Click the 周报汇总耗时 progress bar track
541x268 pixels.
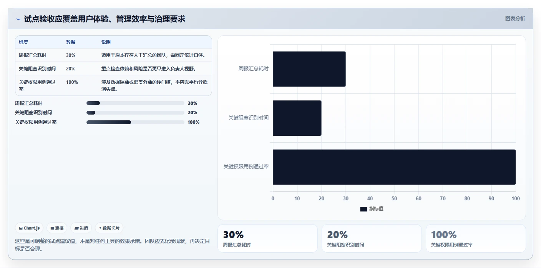point(135,103)
